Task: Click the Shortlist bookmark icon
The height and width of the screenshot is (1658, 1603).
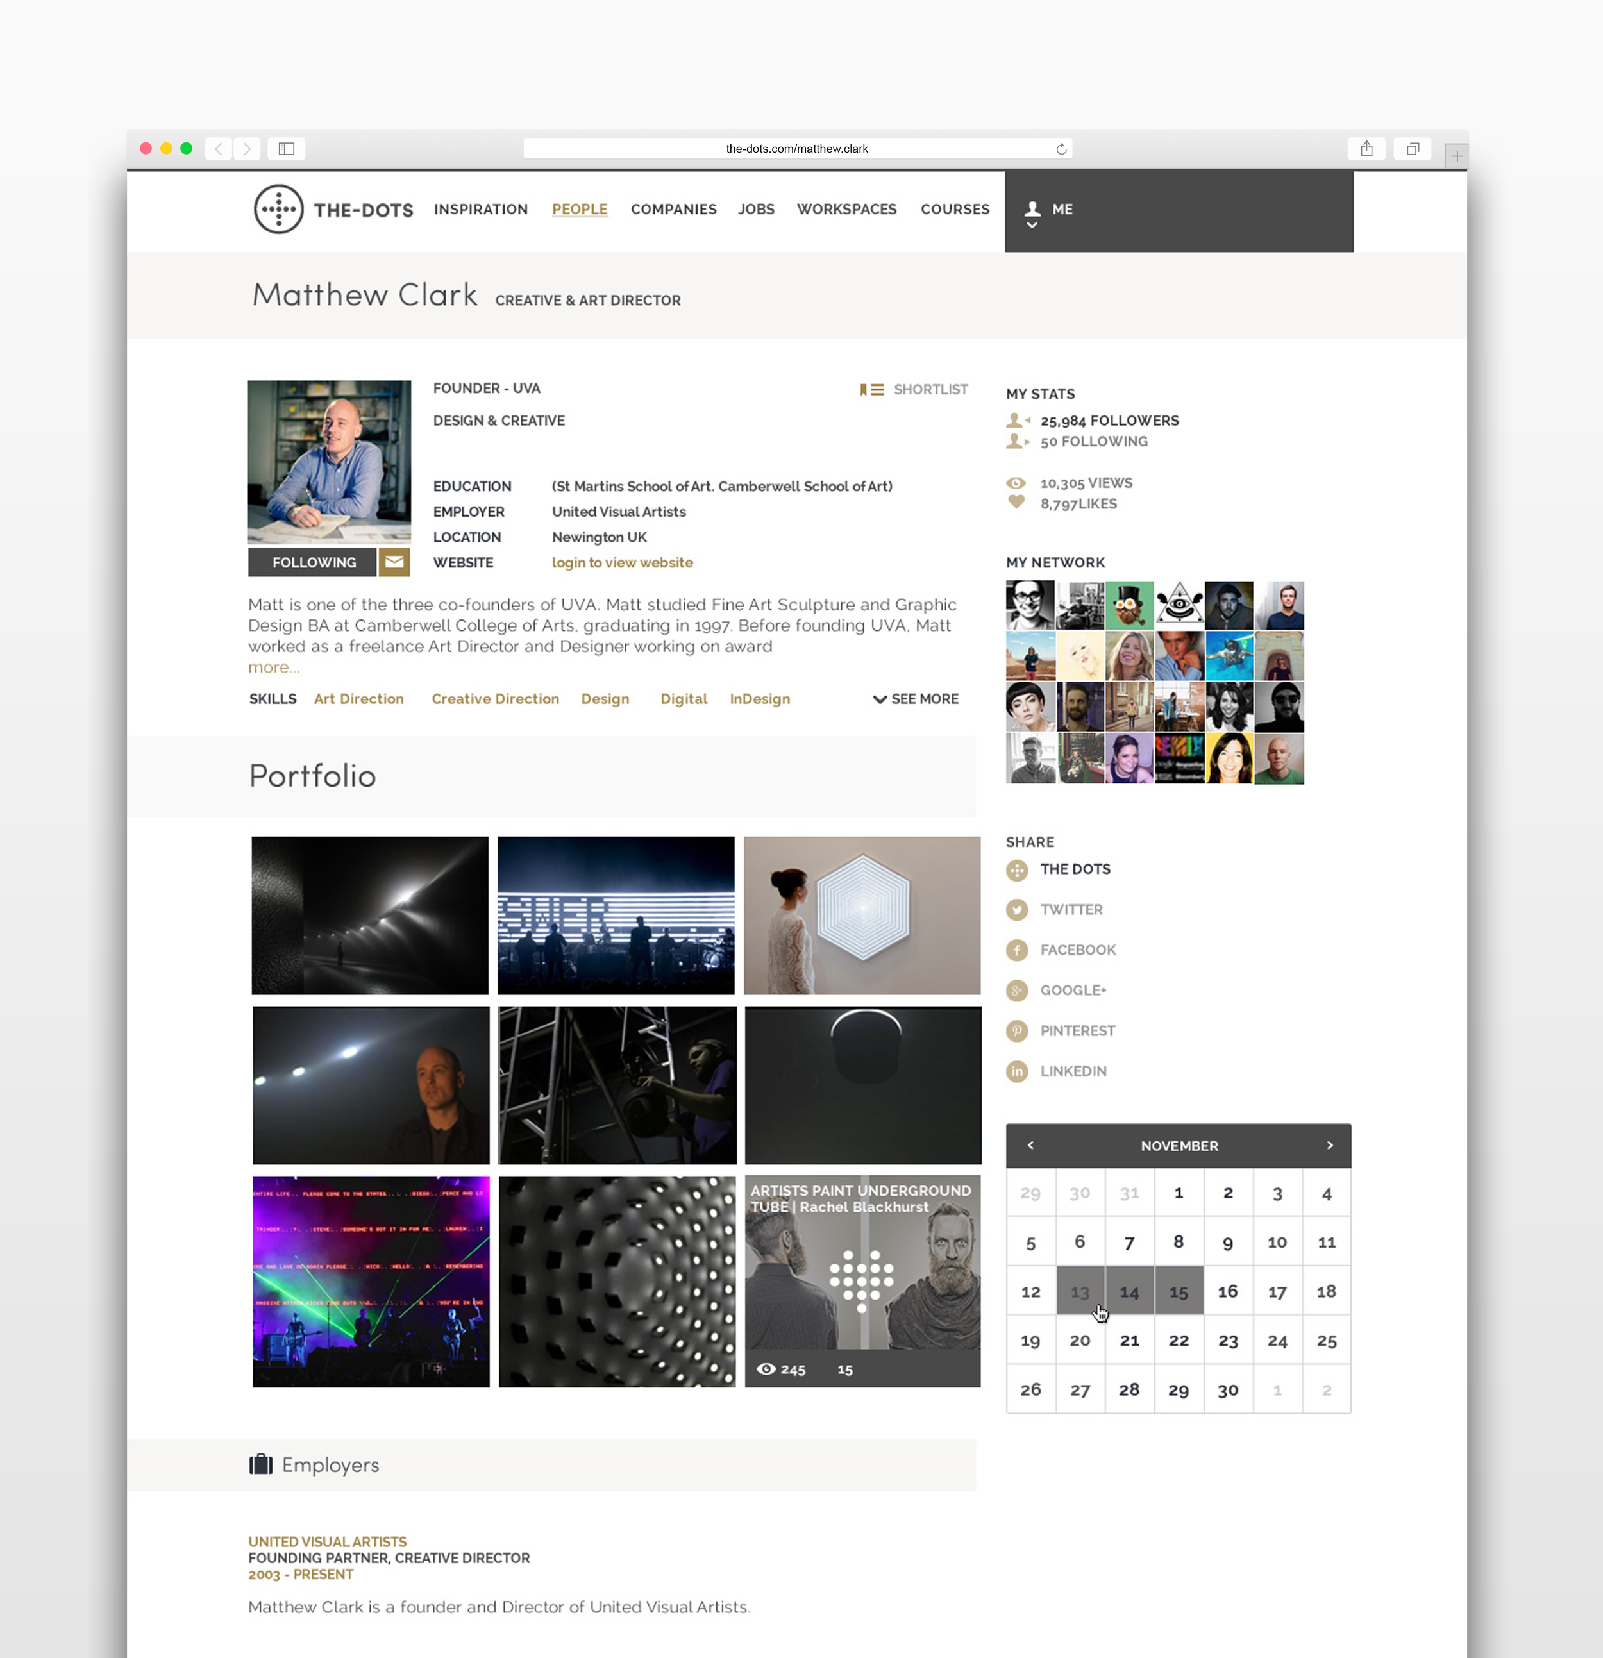Action: tap(871, 389)
